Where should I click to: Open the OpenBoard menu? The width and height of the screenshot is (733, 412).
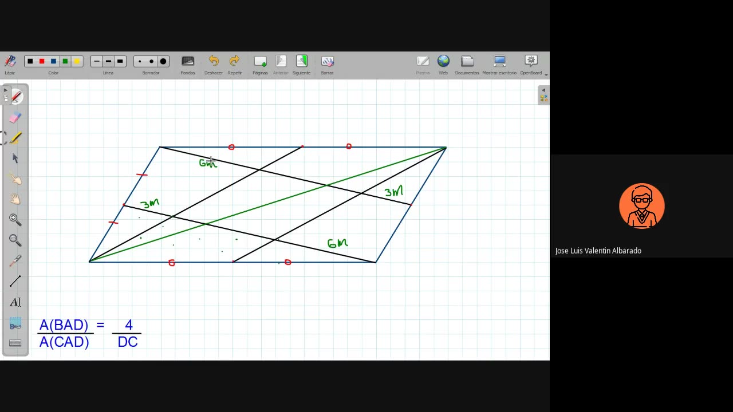(x=531, y=61)
